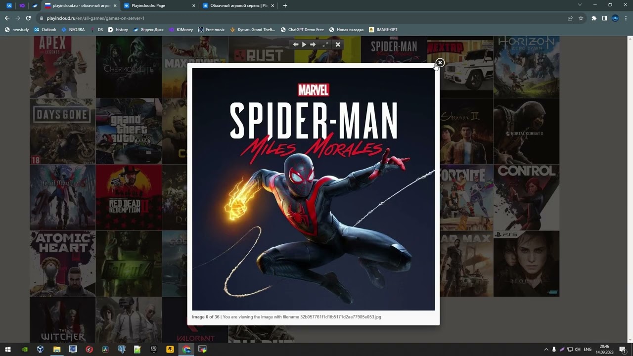Open Horizon Zero Dawn thumbnail
The height and width of the screenshot is (356, 633).
coord(526,67)
